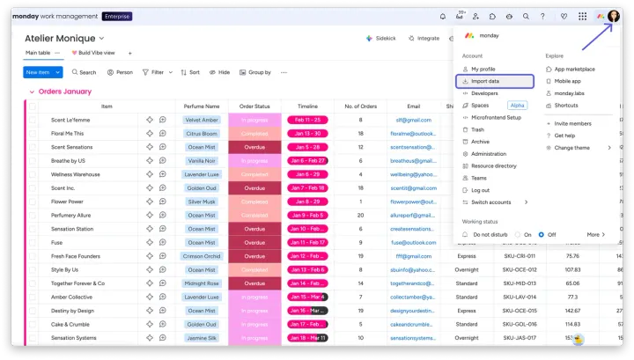Add a new board view with plus icon
The height and width of the screenshot is (360, 634).
click(129, 53)
